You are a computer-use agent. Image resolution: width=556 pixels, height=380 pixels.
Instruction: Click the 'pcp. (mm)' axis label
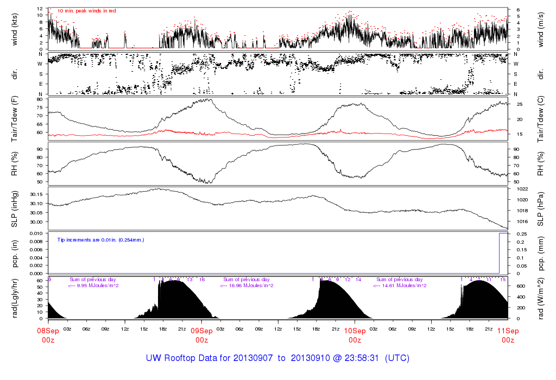(x=540, y=254)
